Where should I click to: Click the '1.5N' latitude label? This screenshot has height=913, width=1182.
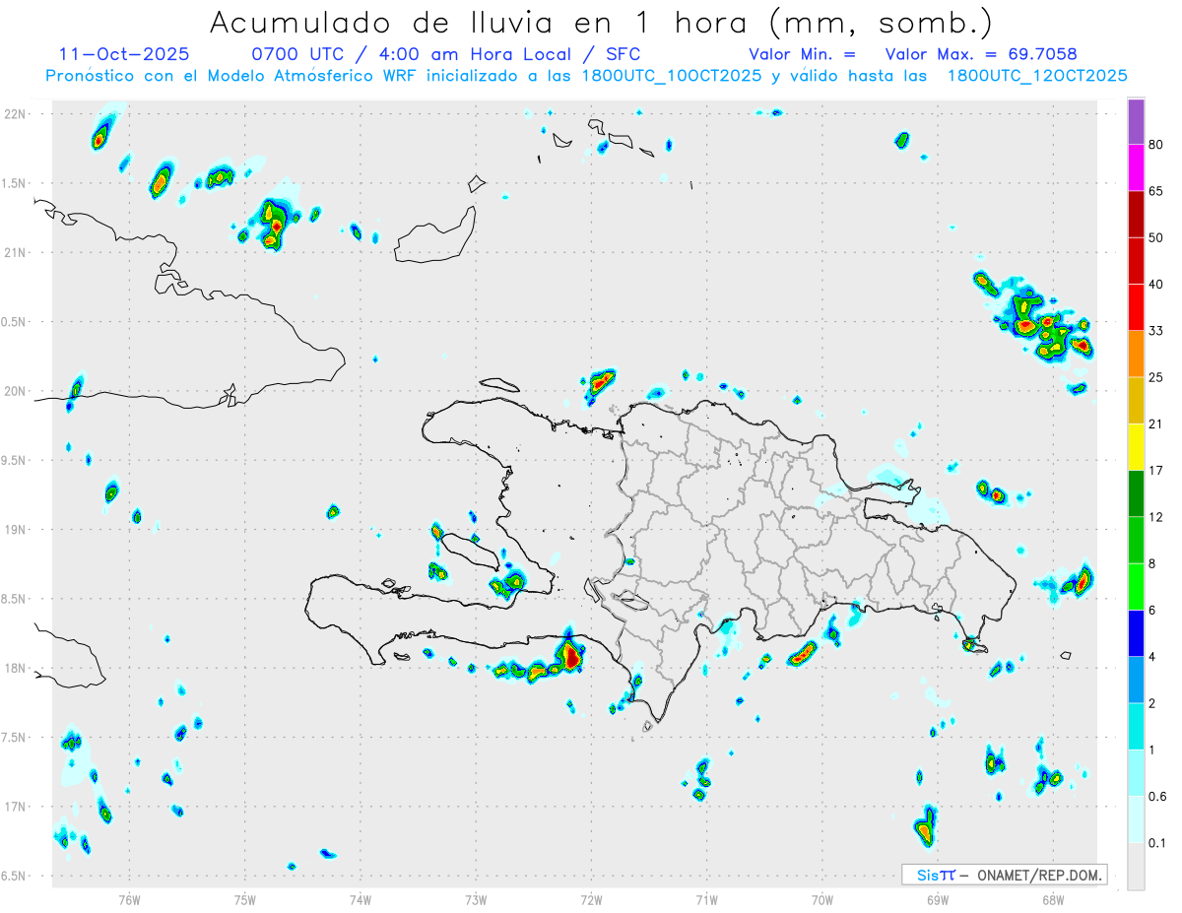click(x=15, y=183)
